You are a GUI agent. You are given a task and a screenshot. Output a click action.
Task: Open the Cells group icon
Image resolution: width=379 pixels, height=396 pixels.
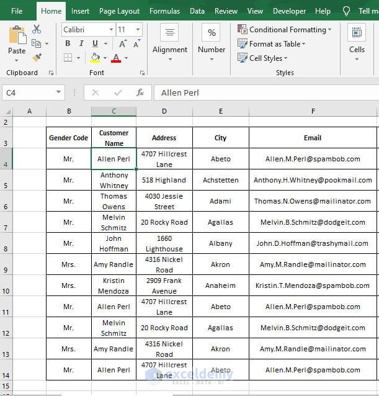click(357, 32)
